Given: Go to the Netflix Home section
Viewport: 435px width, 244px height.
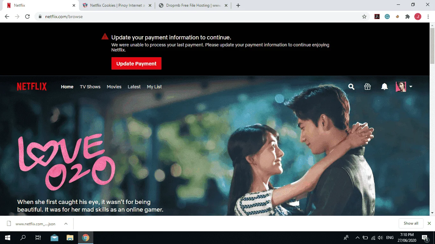Looking at the screenshot, I should pyautogui.click(x=67, y=87).
